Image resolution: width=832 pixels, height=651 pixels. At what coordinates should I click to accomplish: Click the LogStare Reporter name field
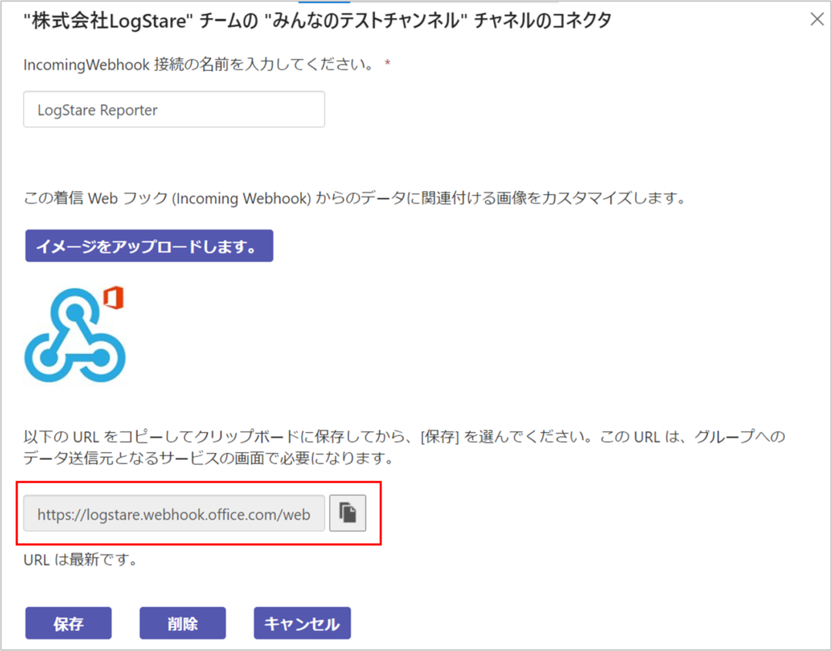pos(174,109)
